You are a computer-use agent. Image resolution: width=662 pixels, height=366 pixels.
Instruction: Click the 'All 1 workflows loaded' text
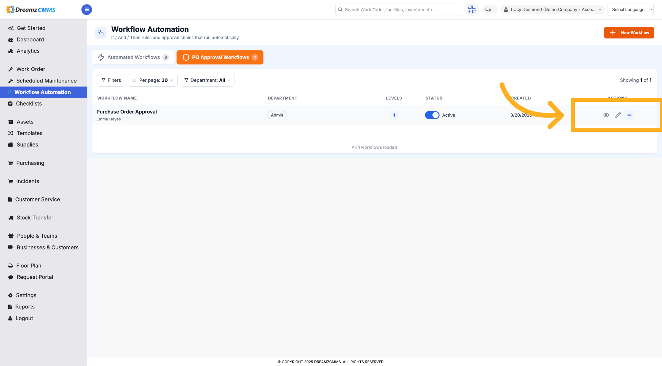(374, 147)
